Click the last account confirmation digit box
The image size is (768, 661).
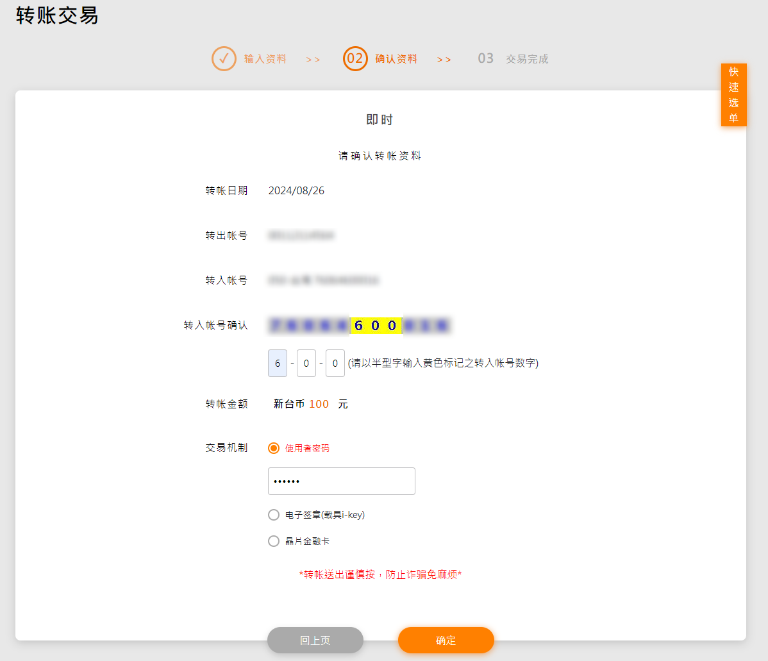point(335,364)
